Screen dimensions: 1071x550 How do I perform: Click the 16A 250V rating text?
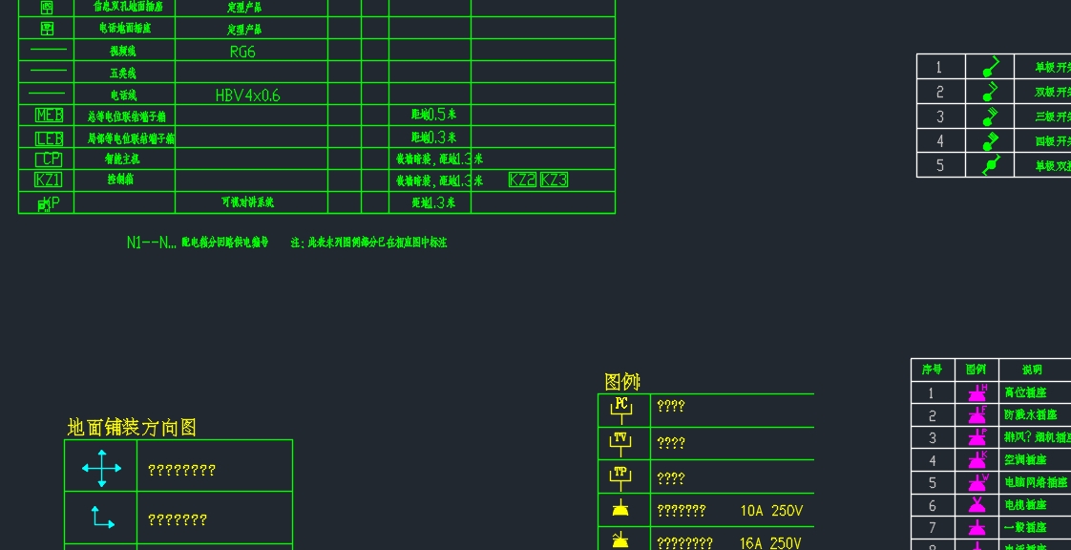(770, 543)
